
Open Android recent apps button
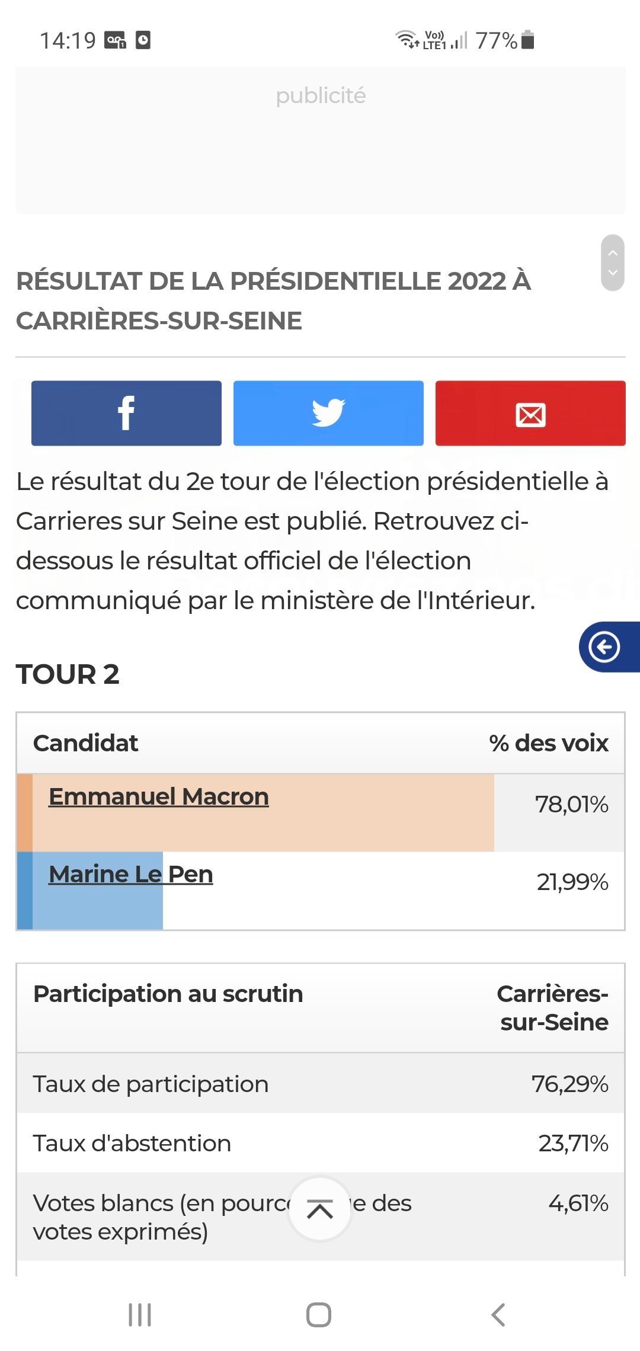[140, 1314]
